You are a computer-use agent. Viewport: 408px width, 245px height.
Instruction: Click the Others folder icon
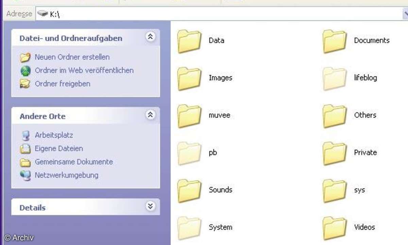click(335, 116)
